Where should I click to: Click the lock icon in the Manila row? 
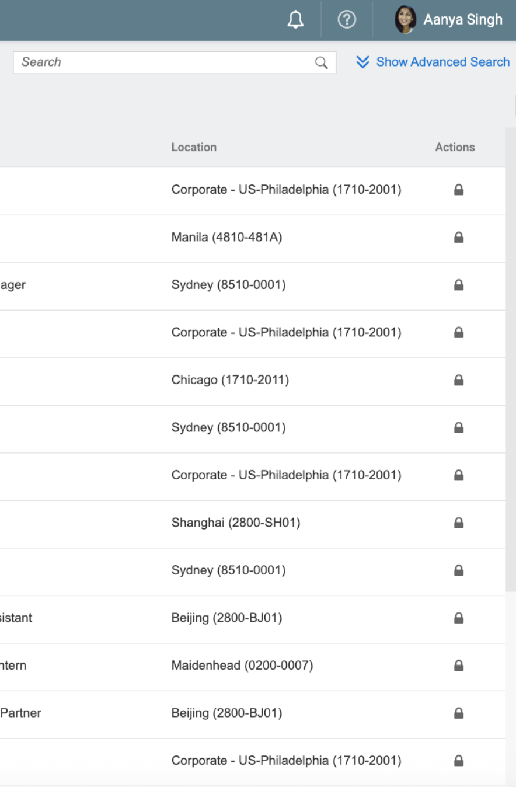click(458, 238)
